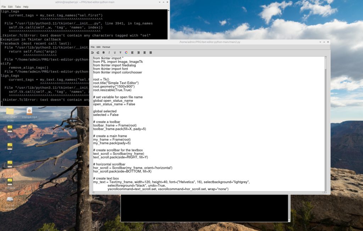Viewport: 363px width, 231px height.
Task: Open the text editor's Edit menu
Action: click(99, 47)
